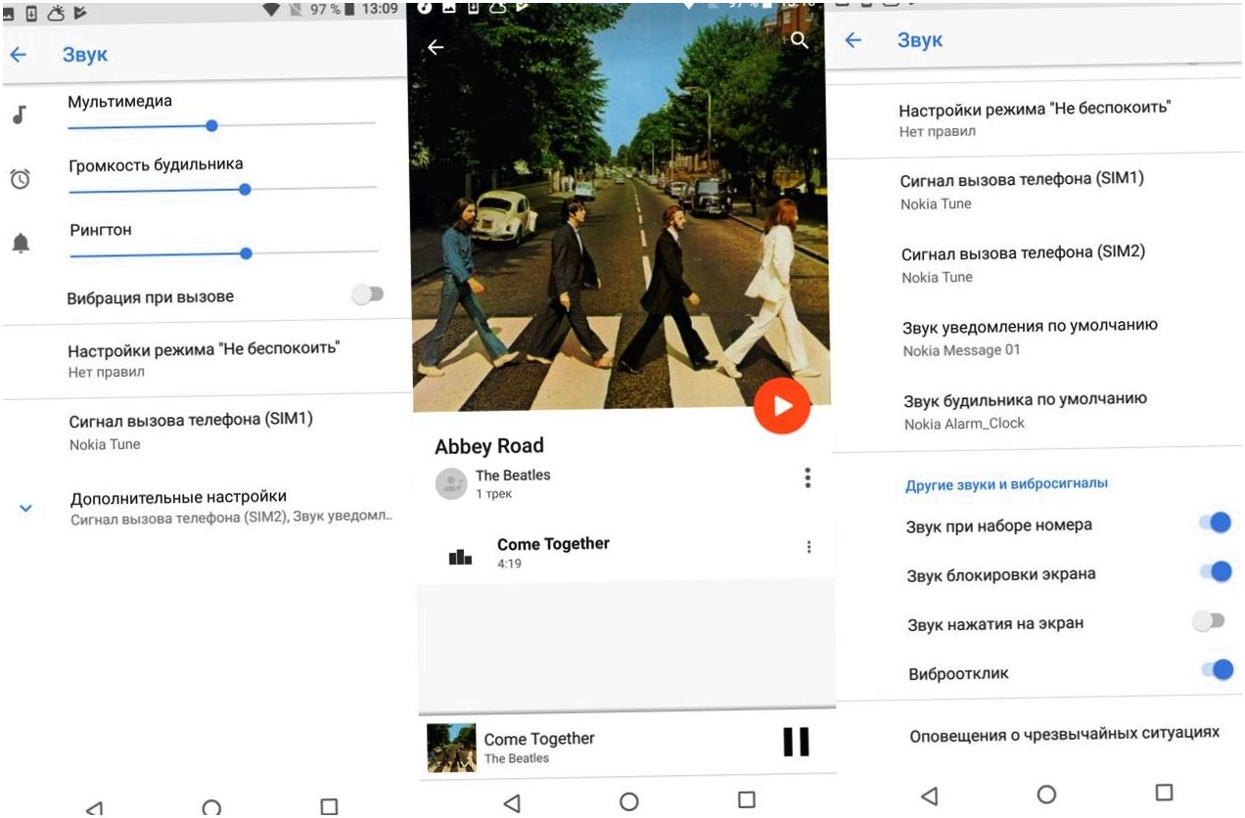The height and width of the screenshot is (818, 1245).
Task: Tap Другие звуки и вибросигналы header
Action: (1007, 483)
